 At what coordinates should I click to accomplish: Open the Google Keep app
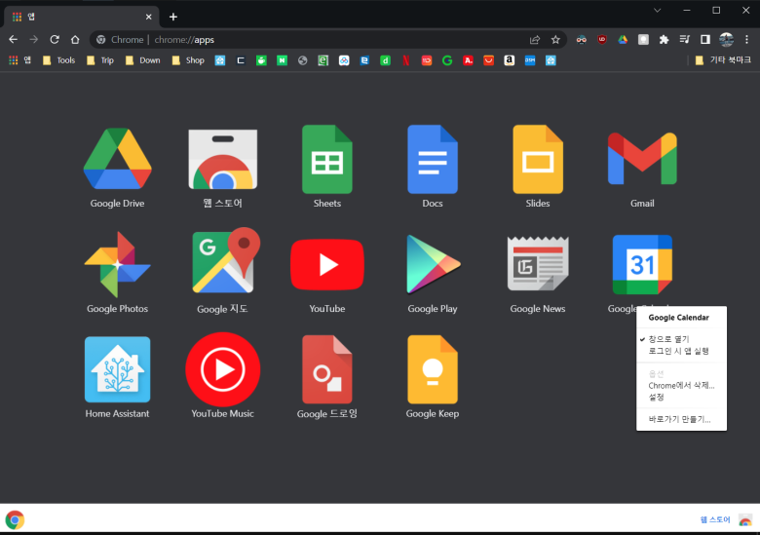tap(433, 369)
